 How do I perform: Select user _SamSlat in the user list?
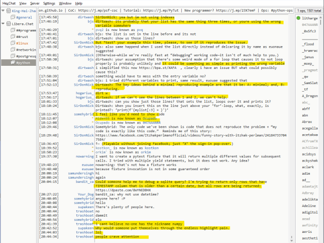point(310,83)
